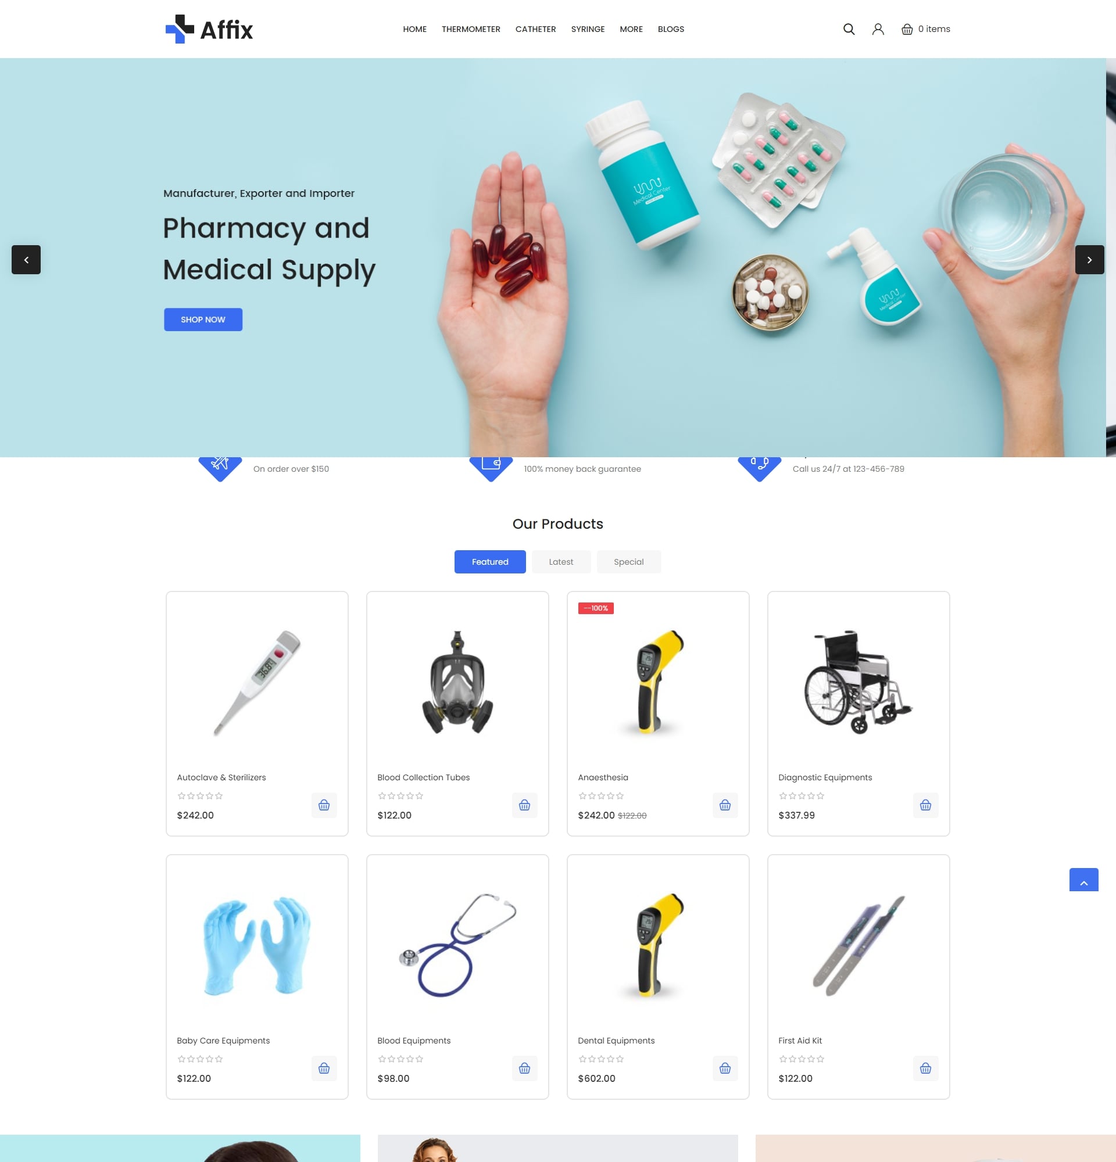Click the search magnifier icon
Screen dimensions: 1116x1162
[848, 29]
